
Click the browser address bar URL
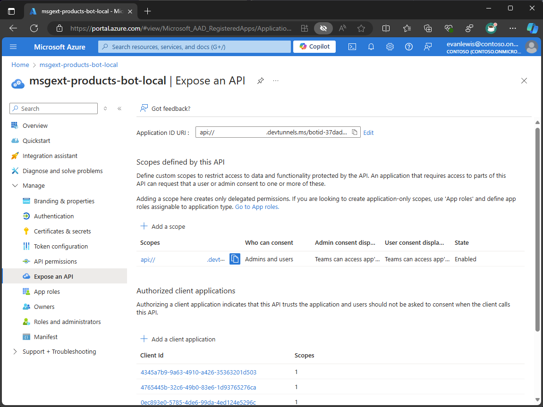coord(181,28)
